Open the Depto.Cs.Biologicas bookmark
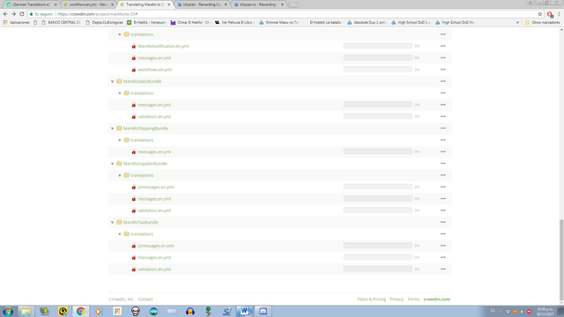 pyautogui.click(x=104, y=22)
